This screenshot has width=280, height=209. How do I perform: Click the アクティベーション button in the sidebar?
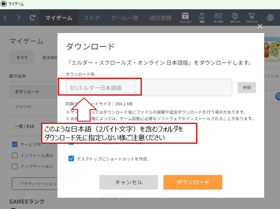coord(35,184)
